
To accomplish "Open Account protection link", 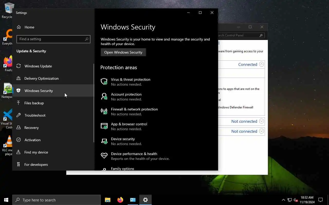I will 126,94.
